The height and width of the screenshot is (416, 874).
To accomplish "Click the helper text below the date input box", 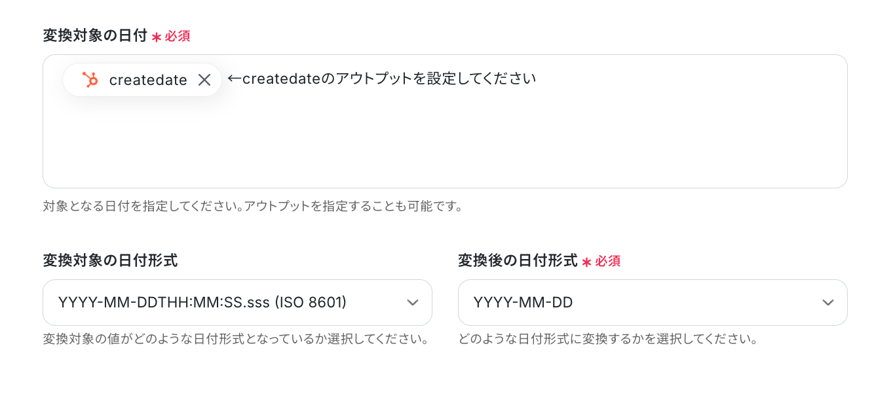I will (253, 207).
